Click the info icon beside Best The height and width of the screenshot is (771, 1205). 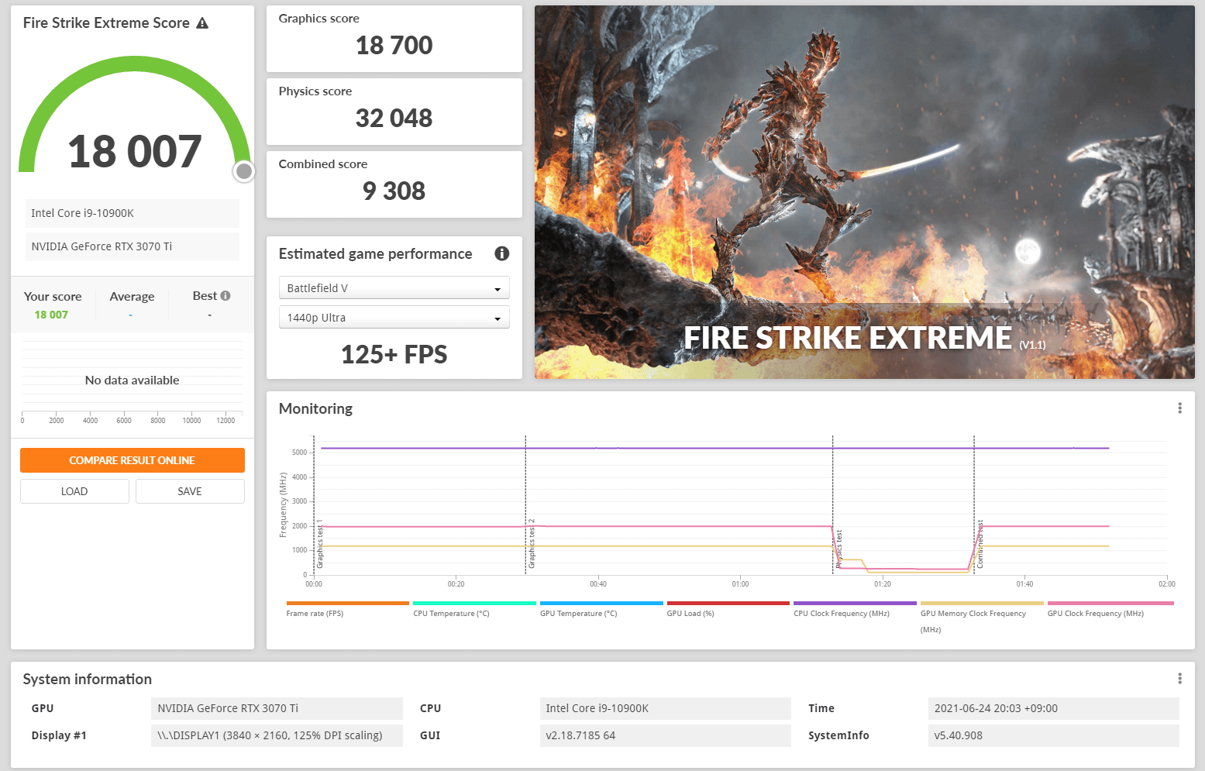(x=226, y=295)
